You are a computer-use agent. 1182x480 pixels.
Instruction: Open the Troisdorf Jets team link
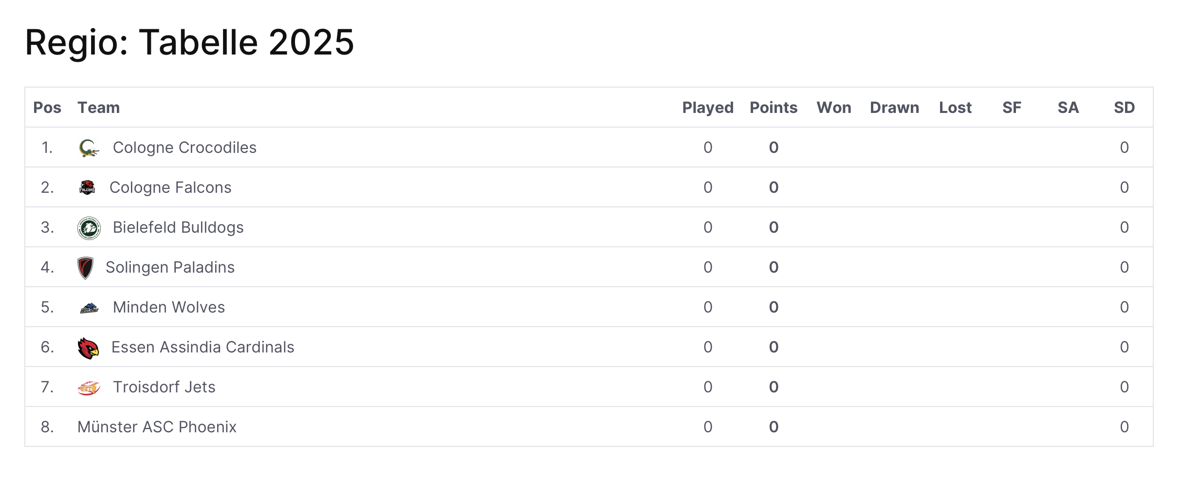click(164, 387)
